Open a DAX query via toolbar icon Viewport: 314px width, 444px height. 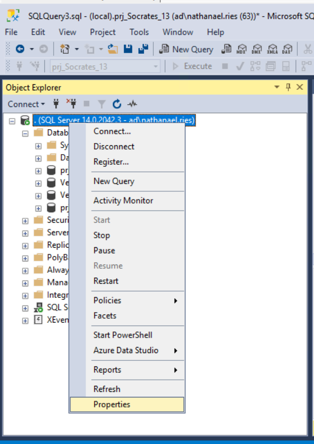(x=287, y=49)
